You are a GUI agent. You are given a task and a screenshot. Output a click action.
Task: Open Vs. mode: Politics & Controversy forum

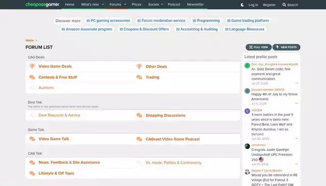(x=174, y=163)
